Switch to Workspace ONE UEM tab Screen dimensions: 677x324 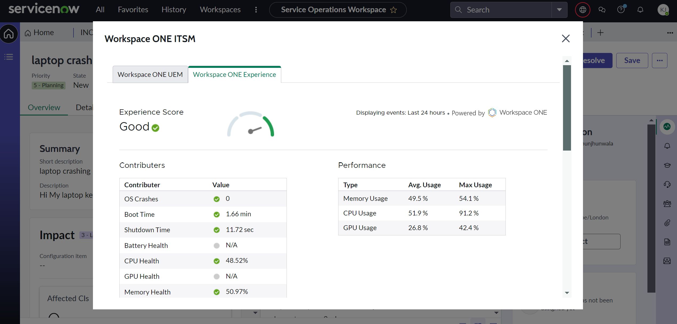(150, 75)
